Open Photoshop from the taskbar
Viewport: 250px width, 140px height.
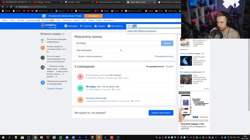pos(105,137)
